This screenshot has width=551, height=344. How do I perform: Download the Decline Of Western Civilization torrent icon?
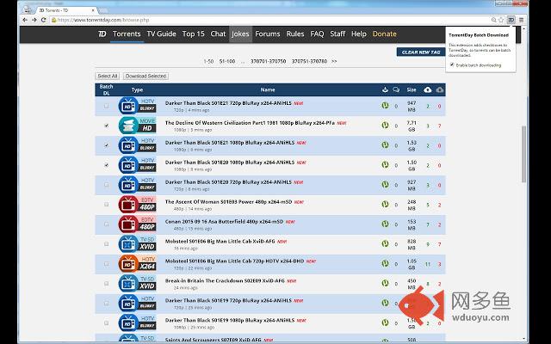pos(385,125)
